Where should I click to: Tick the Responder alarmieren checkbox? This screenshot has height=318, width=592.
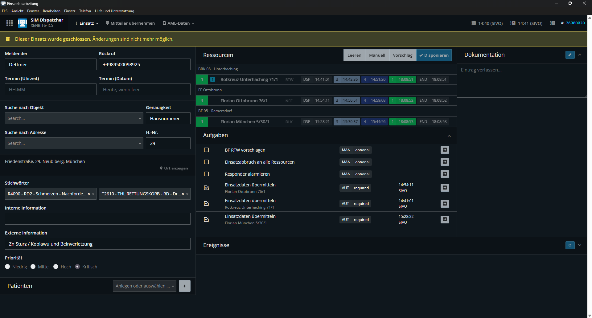[x=206, y=174]
